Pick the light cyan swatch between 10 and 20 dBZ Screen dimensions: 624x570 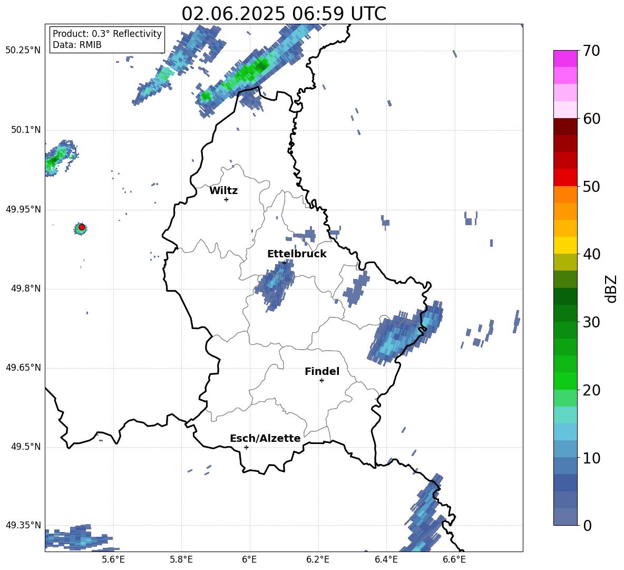click(x=565, y=415)
